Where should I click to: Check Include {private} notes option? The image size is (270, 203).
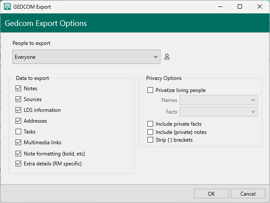click(151, 132)
